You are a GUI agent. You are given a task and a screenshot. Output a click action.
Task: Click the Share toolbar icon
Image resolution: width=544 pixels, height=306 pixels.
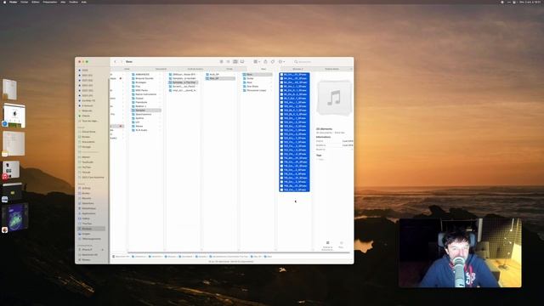265,62
